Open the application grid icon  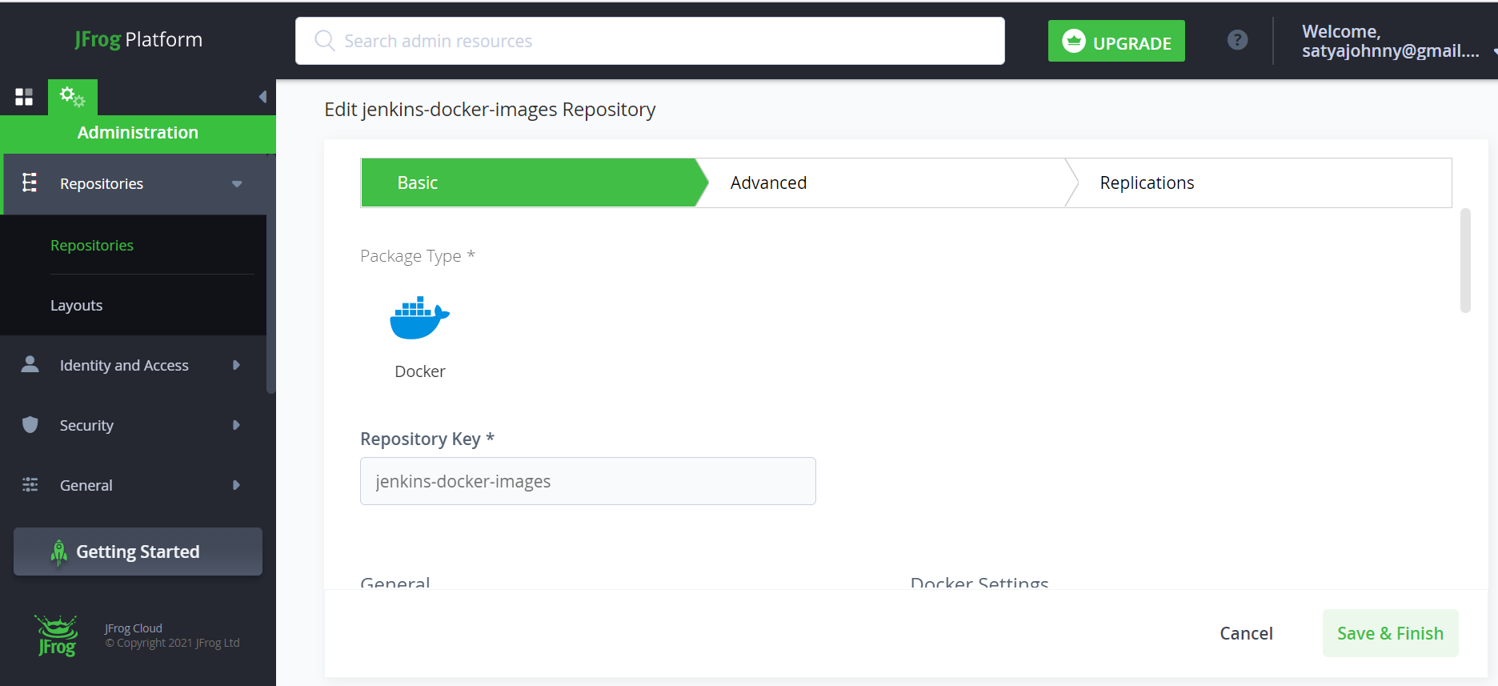[x=24, y=97]
